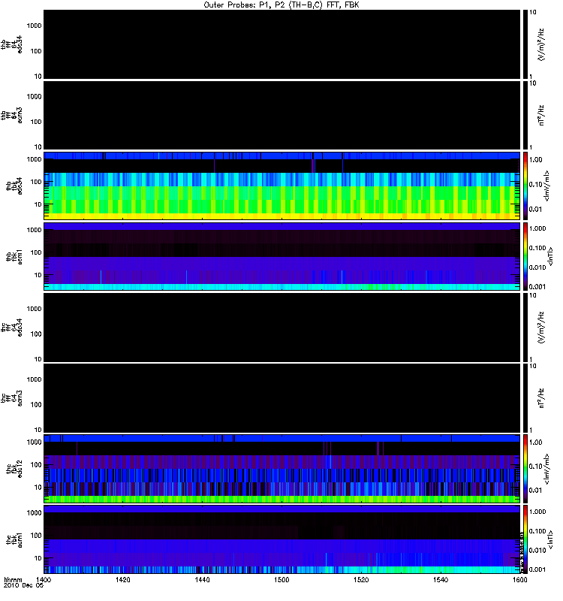The image size is (563, 601).
Task: Click the thc fbk edc12 spectrogram panel
Action: point(281,469)
